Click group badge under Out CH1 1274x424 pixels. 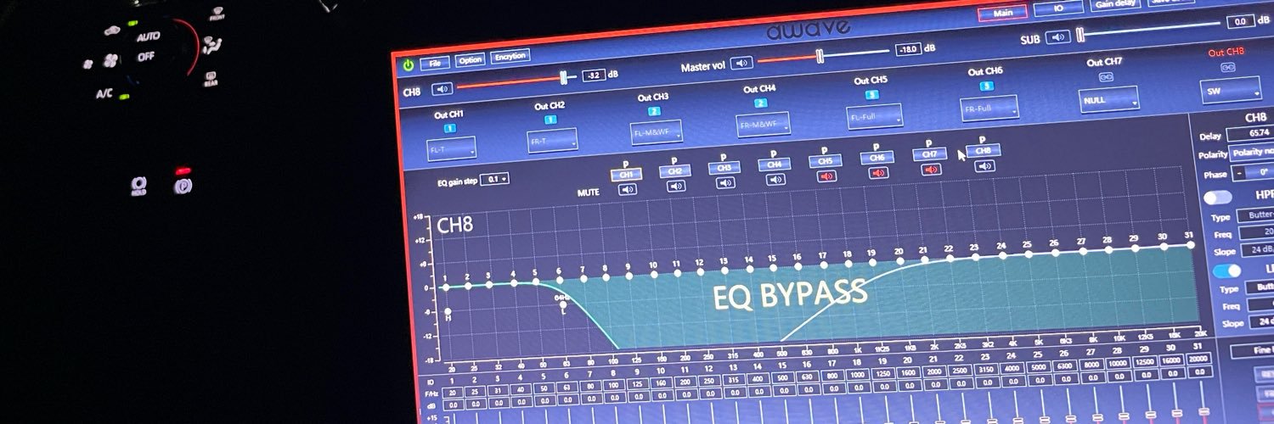(x=450, y=128)
